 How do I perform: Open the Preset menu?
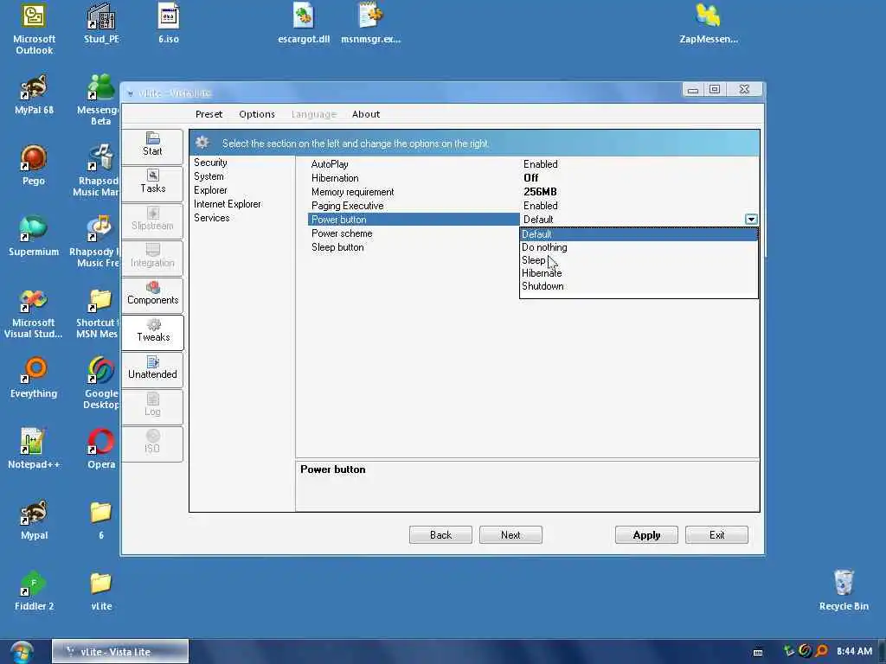209,114
